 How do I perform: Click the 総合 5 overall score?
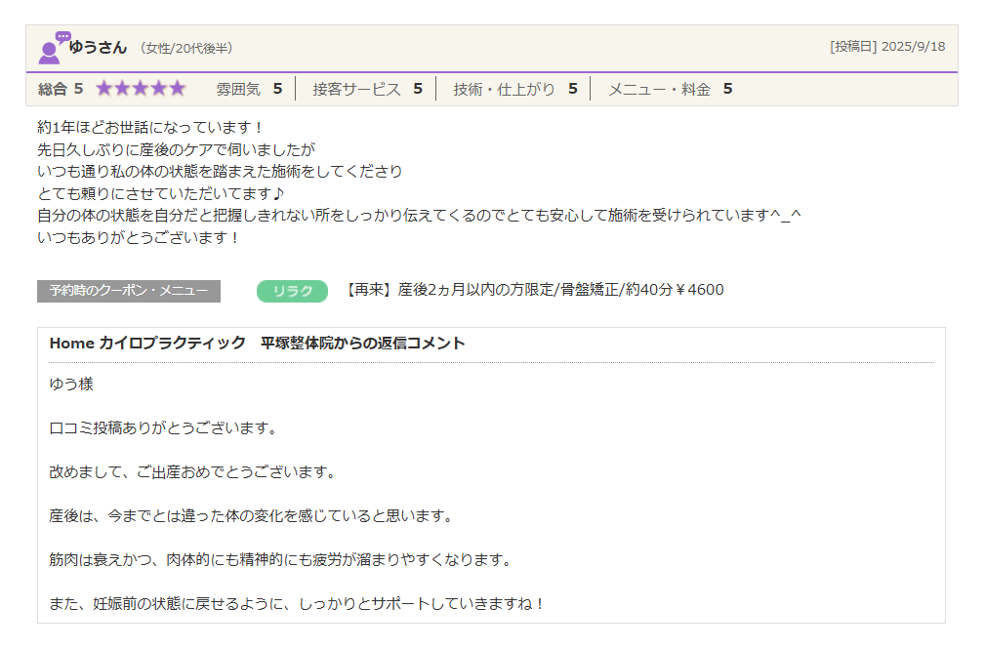point(61,89)
